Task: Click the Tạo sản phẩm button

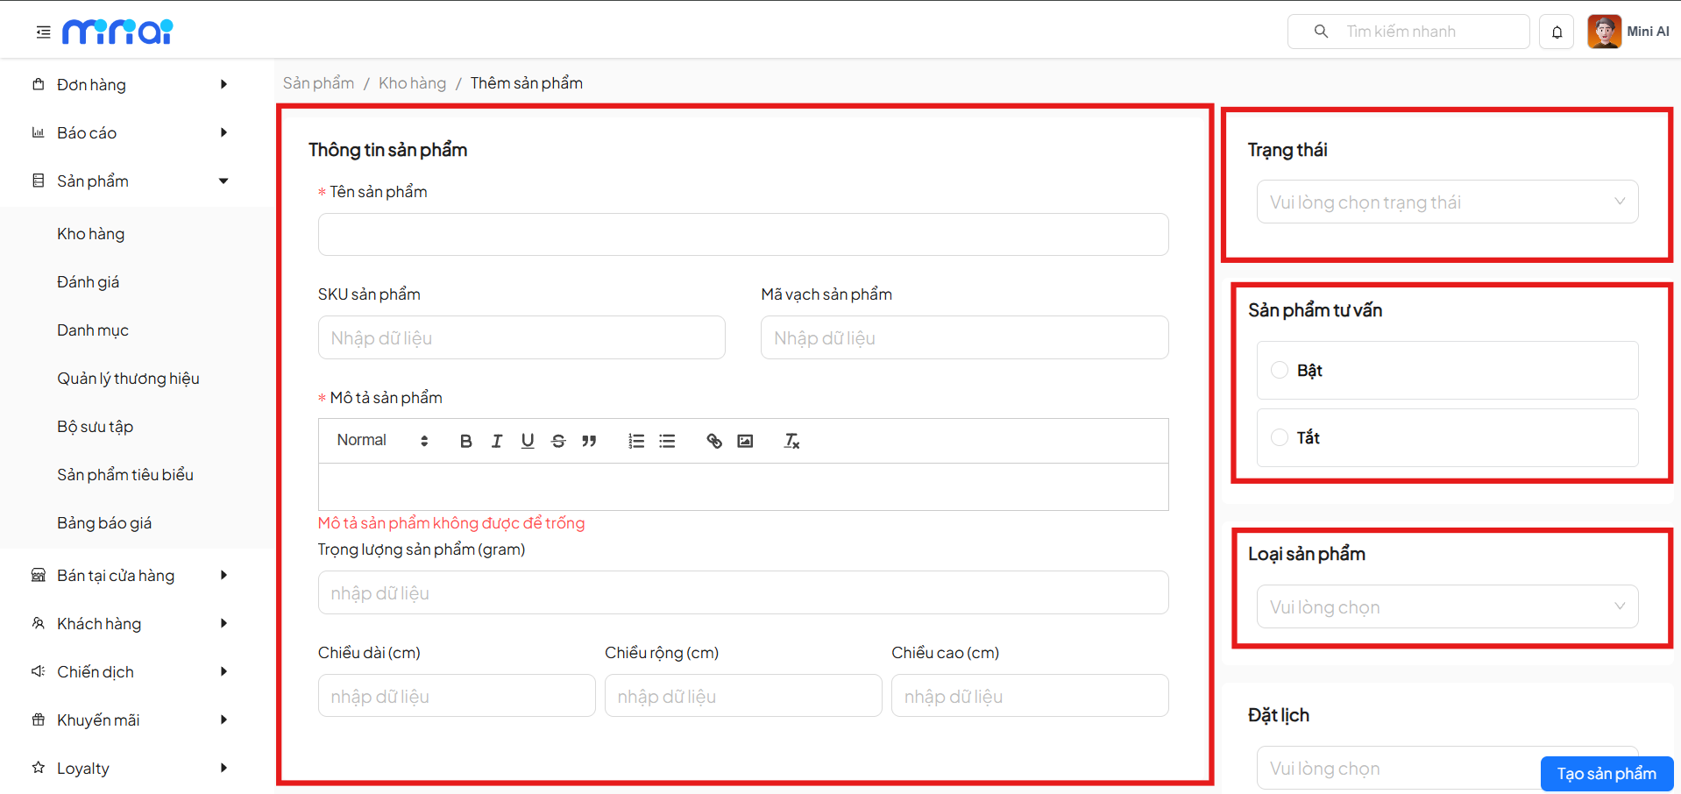Action: (x=1606, y=774)
